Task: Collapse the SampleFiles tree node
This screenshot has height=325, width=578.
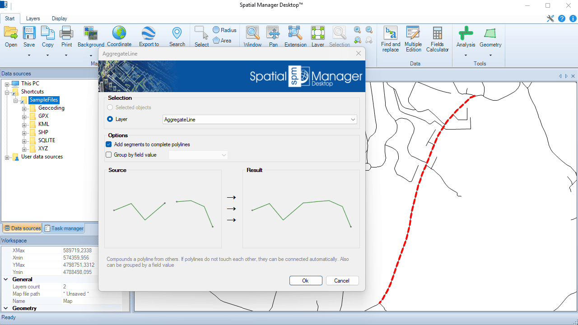Action: tap(15, 100)
